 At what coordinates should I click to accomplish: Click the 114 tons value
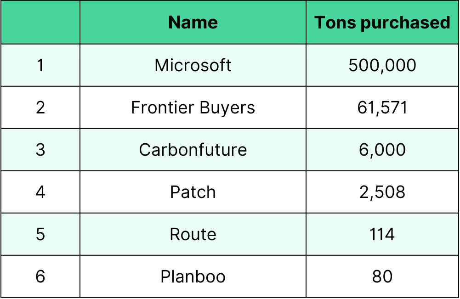(x=382, y=234)
